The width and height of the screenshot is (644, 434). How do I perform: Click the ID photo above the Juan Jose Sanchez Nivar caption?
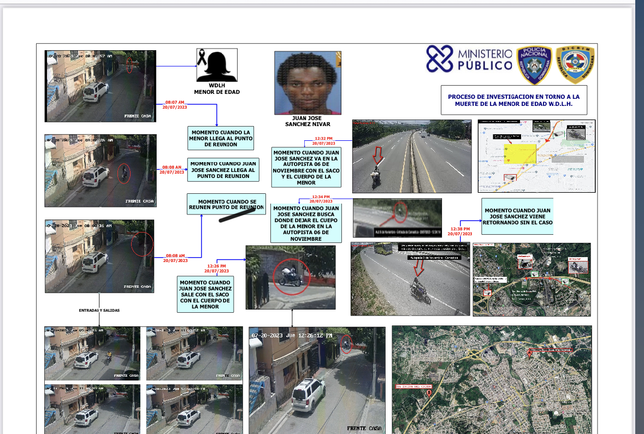tap(308, 82)
